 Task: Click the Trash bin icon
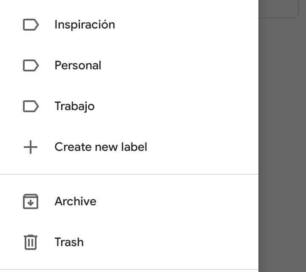(x=30, y=242)
